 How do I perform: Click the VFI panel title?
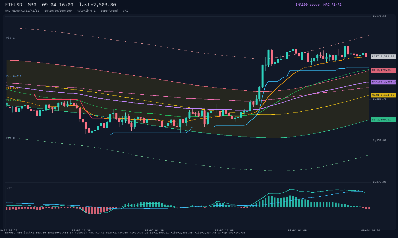9,188
